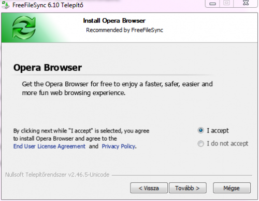Click the disabled maximize window button

[x=226, y=3]
